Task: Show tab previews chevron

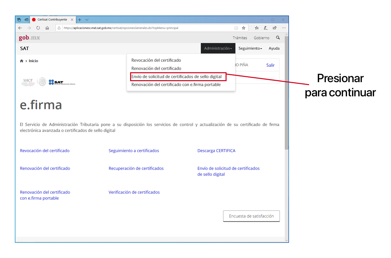Action: [x=87, y=20]
